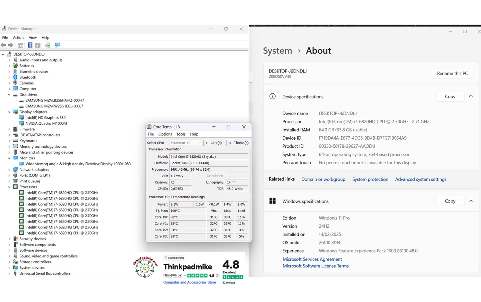Open the View menu in Device Manager
The height and width of the screenshot is (302, 481).
pos(33,38)
